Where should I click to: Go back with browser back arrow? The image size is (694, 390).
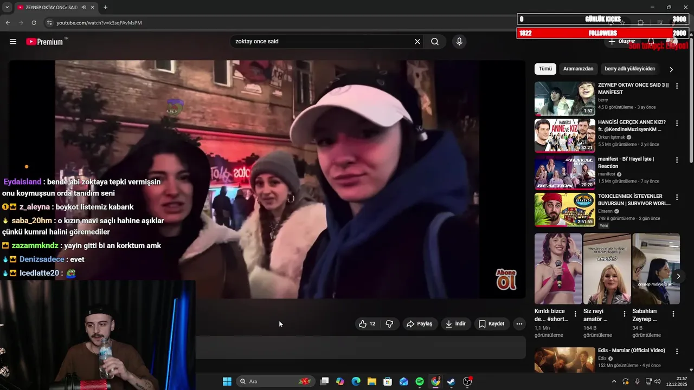coord(8,23)
